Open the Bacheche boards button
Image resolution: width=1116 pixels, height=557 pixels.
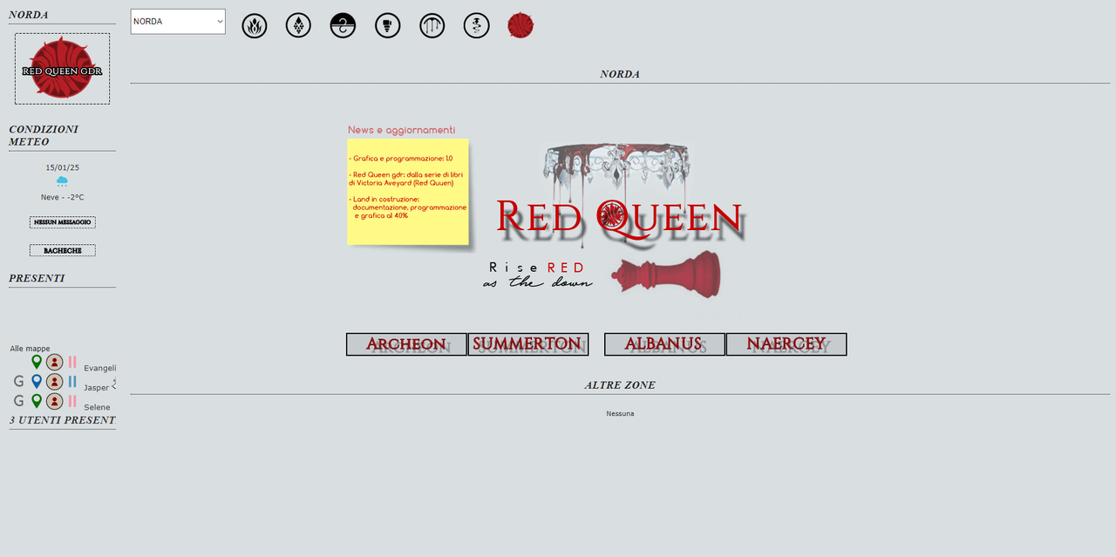62,250
